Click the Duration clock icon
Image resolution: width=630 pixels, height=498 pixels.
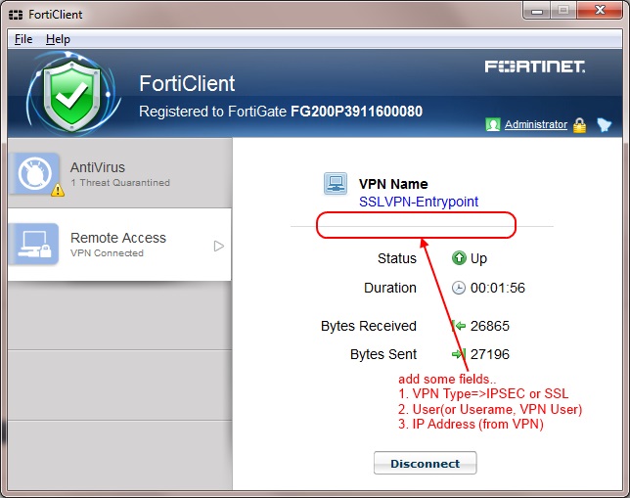point(459,288)
